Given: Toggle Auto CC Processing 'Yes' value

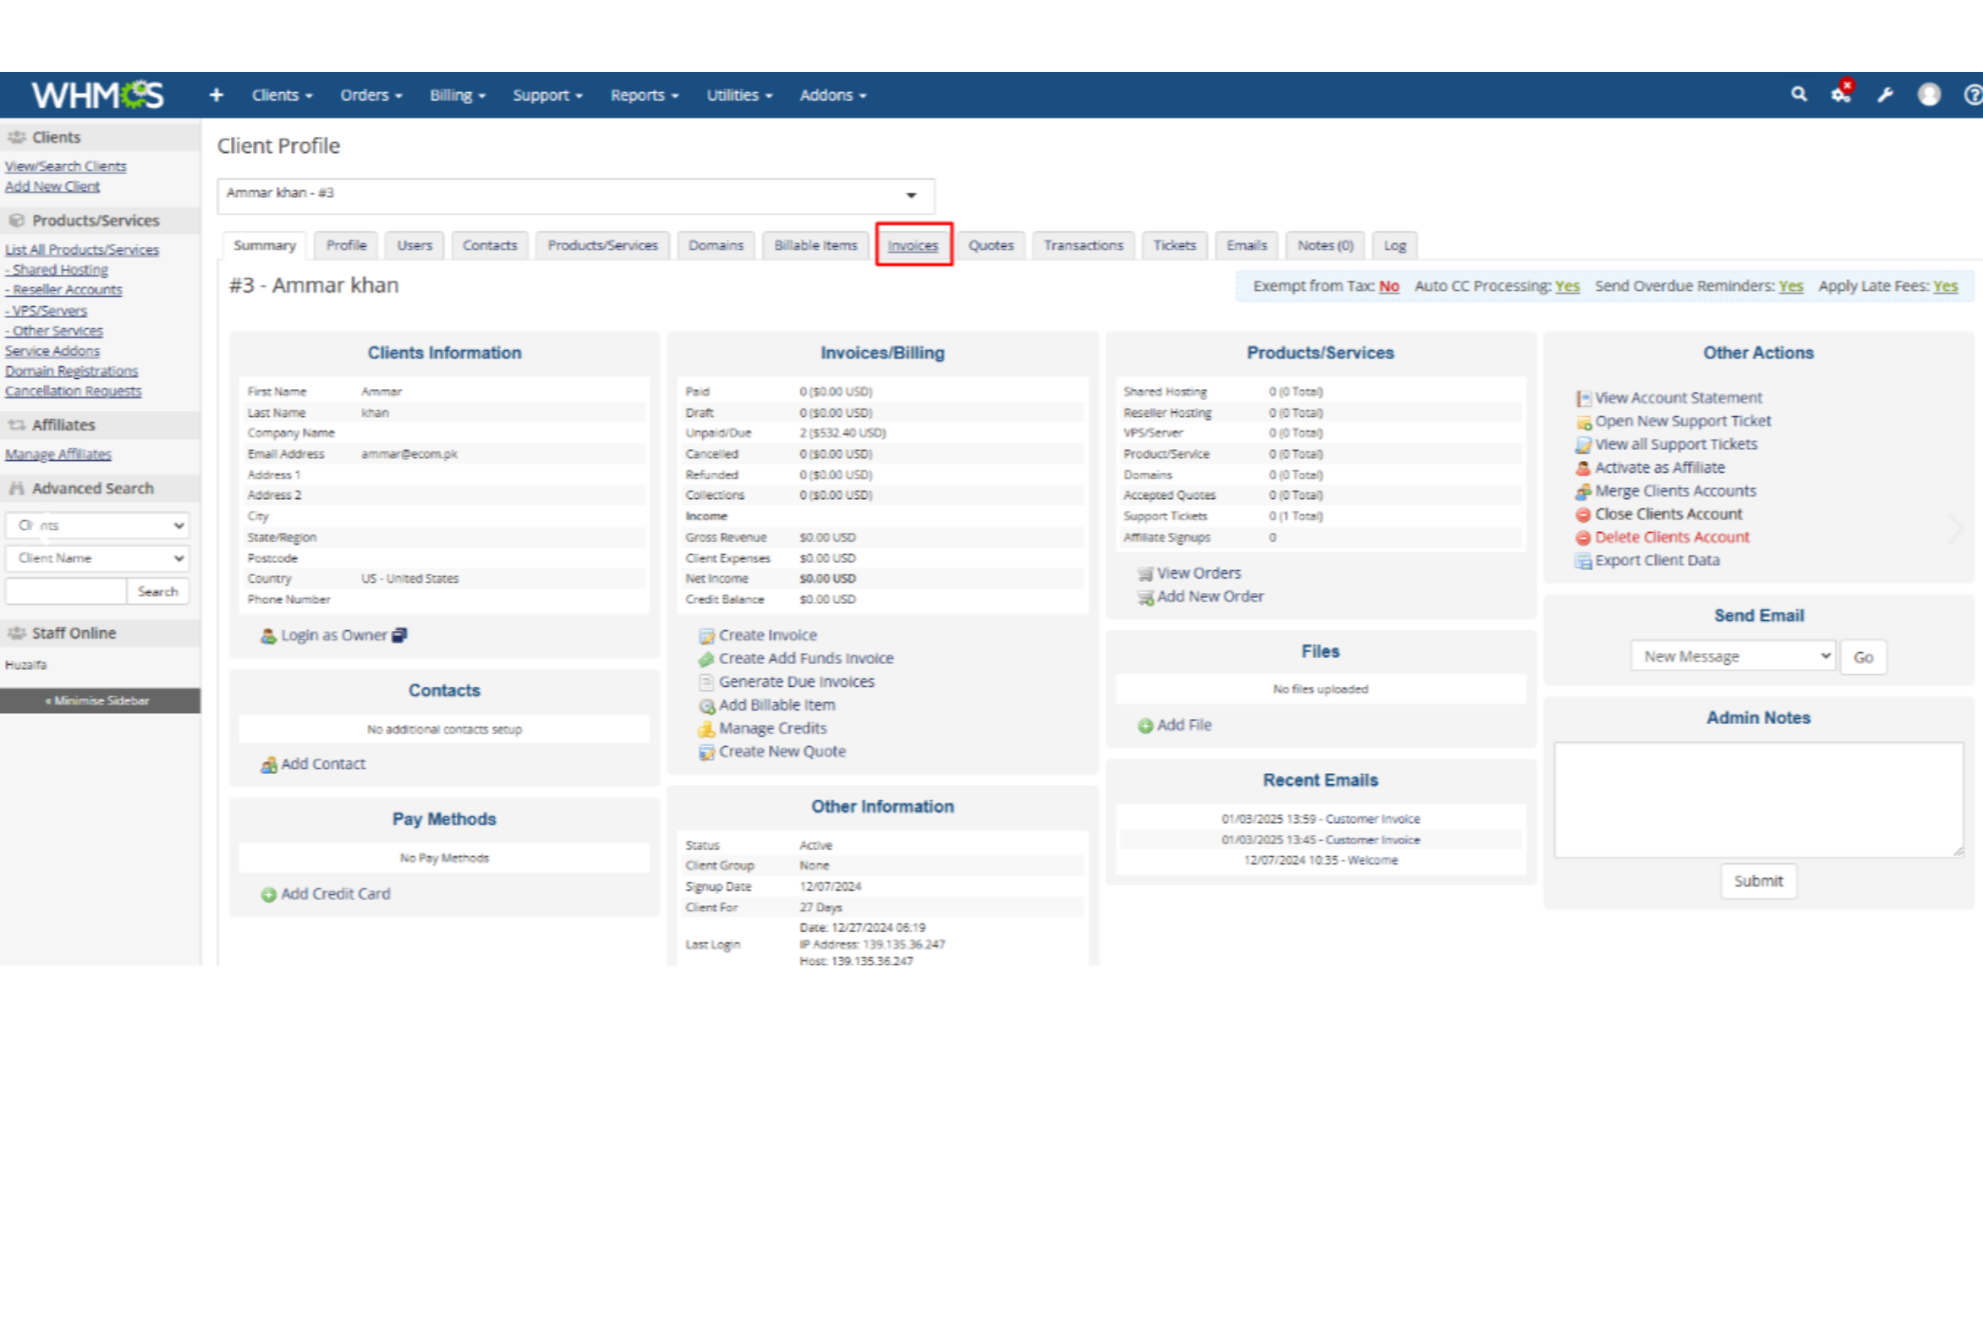Looking at the screenshot, I should click(x=1567, y=287).
